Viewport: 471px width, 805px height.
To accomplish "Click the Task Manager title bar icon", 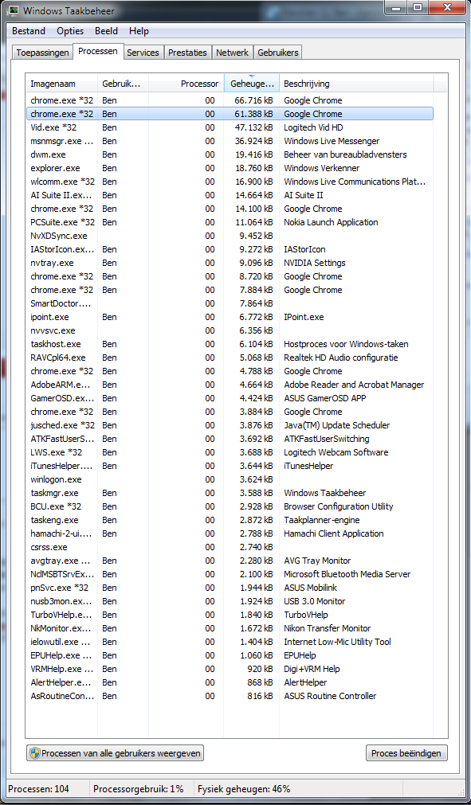I will 14,10.
